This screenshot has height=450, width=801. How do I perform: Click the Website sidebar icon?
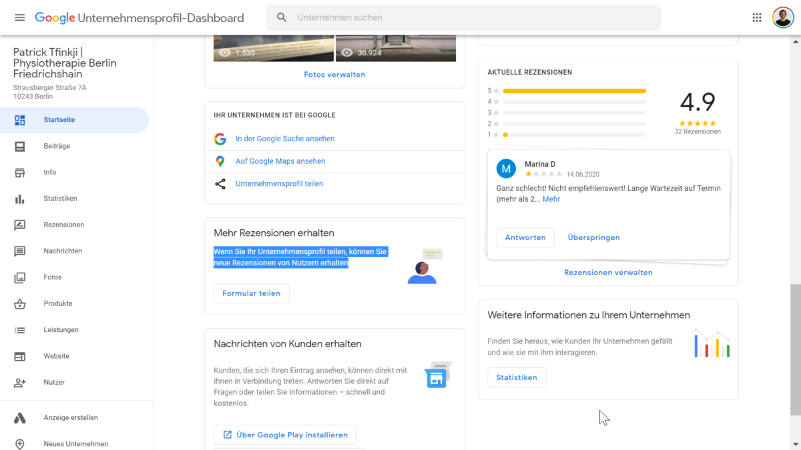20,356
